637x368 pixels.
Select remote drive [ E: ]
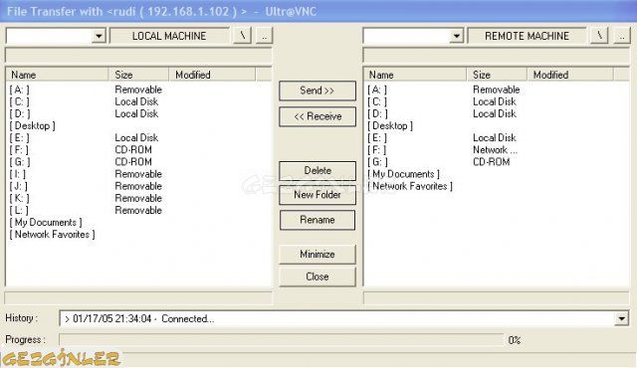tap(377, 138)
